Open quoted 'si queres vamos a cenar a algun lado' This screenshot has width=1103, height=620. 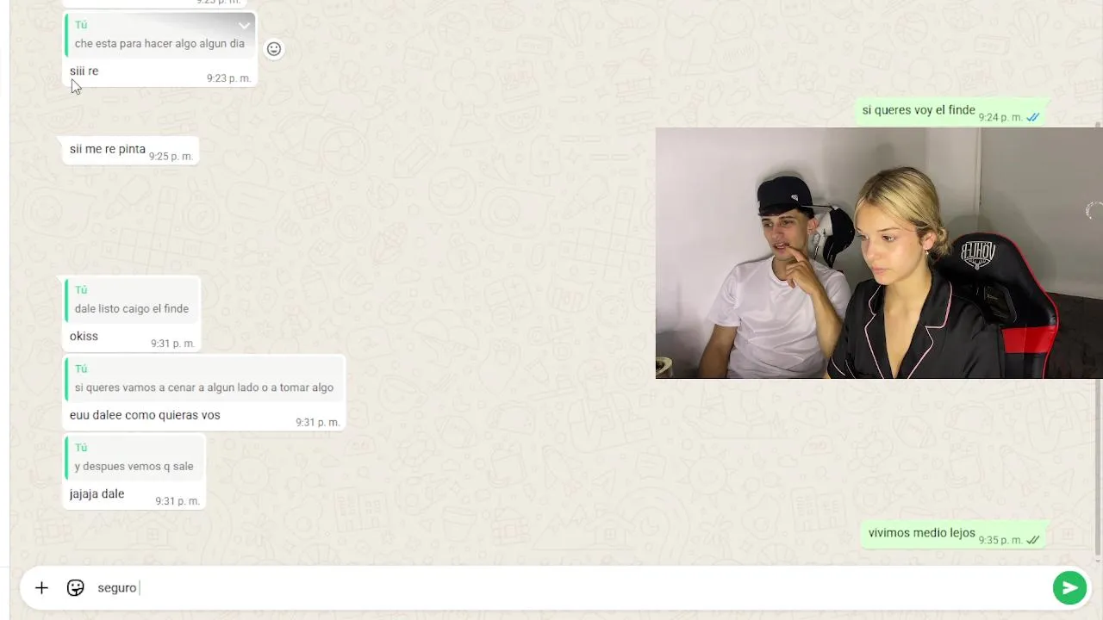pos(204,380)
